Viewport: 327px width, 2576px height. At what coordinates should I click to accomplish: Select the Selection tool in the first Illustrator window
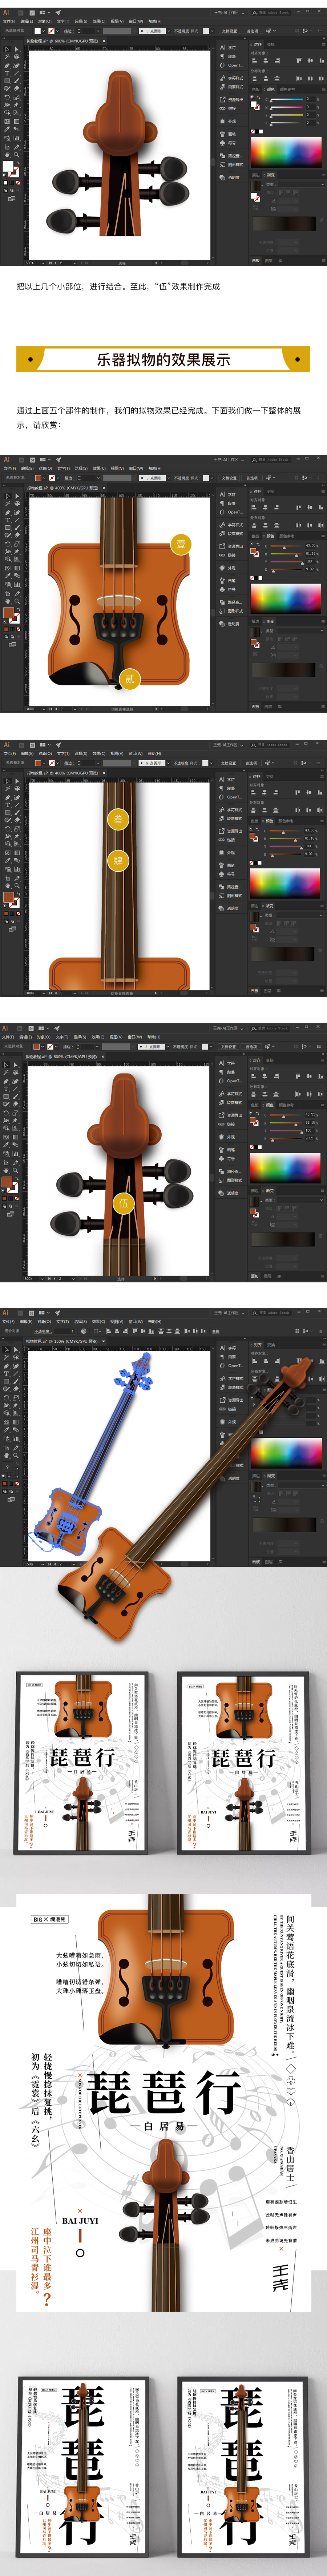[x=7, y=49]
